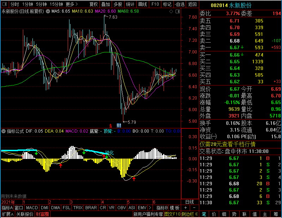
Task: Switch indicator to CR
Action: click(x=103, y=208)
